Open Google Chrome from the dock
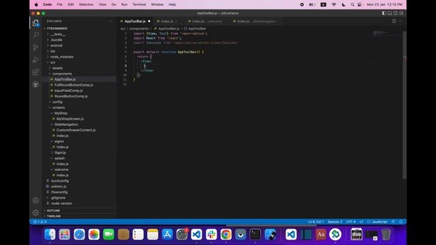Viewport: 436px width, 245px height. 226,234
